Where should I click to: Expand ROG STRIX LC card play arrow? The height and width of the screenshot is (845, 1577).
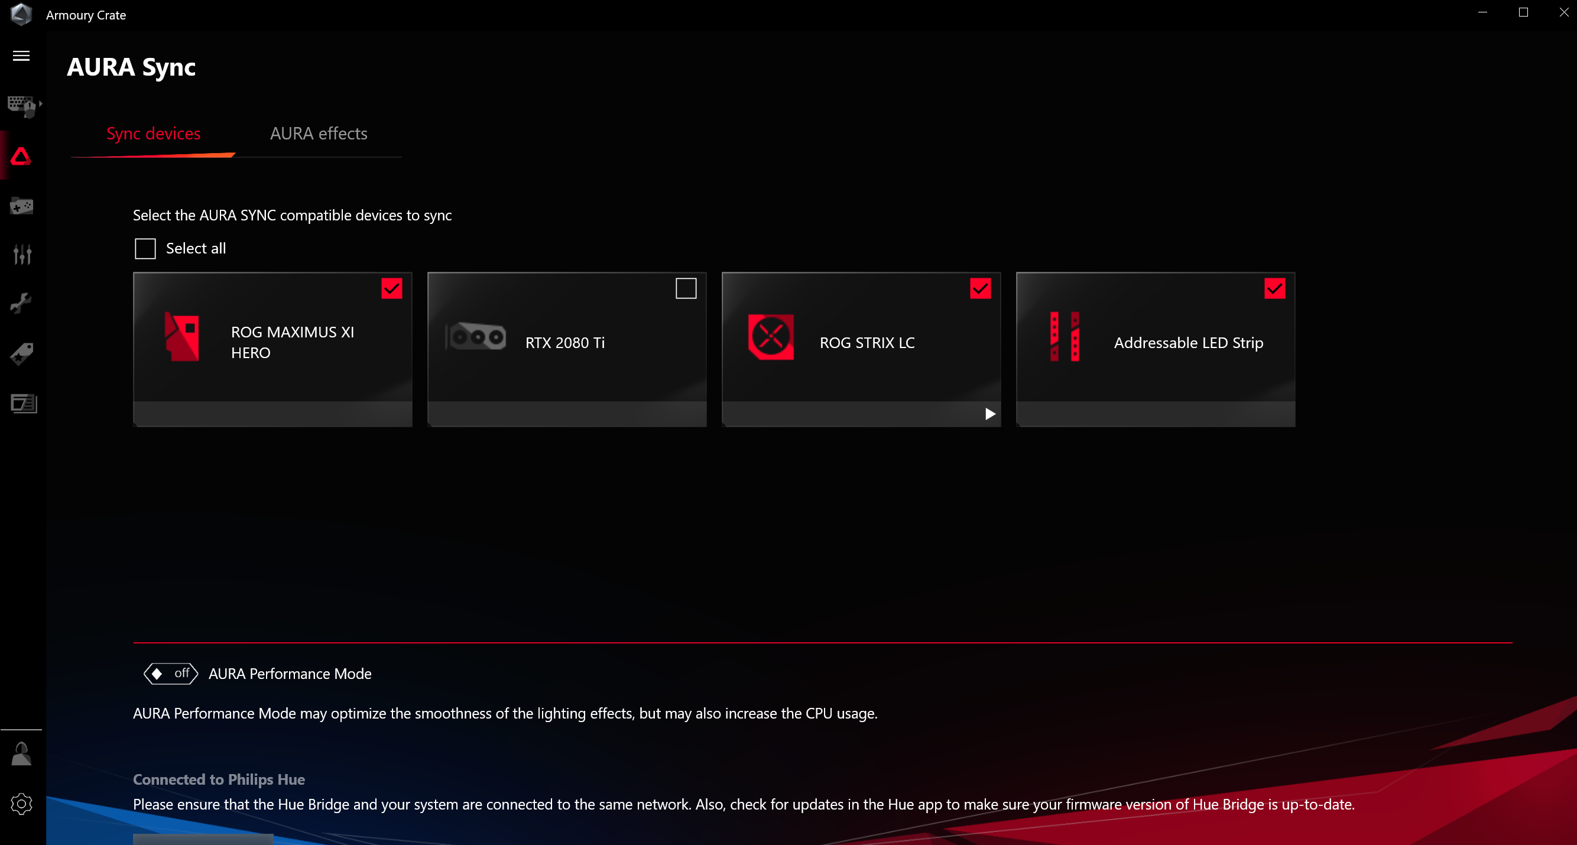click(990, 414)
